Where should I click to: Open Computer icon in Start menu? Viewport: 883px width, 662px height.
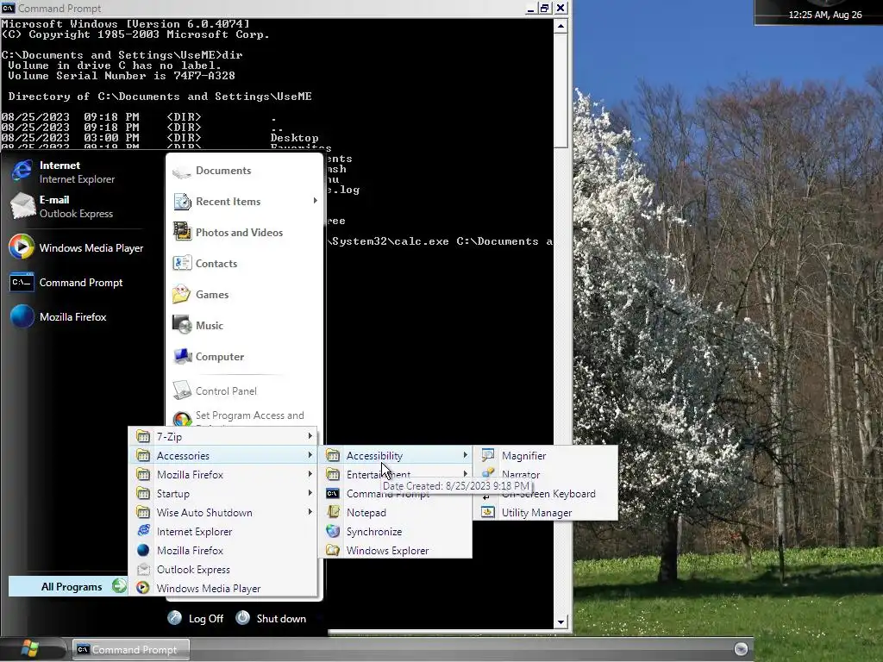click(182, 356)
